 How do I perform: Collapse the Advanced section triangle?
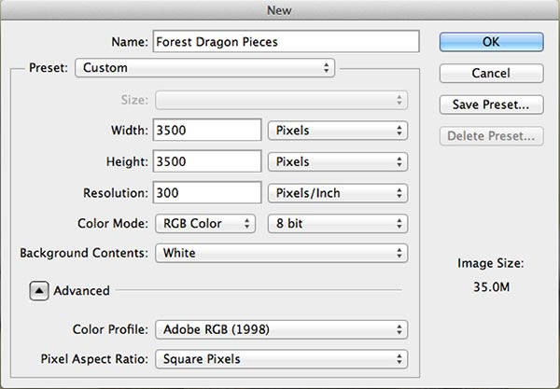tap(39, 290)
